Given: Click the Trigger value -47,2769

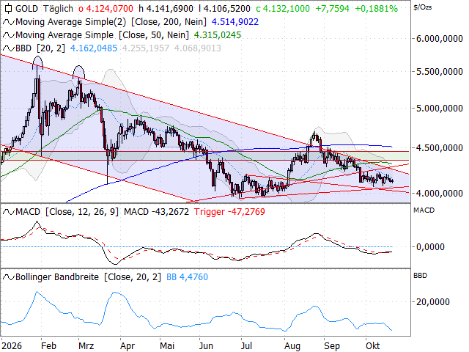Looking at the screenshot, I should [x=229, y=212].
